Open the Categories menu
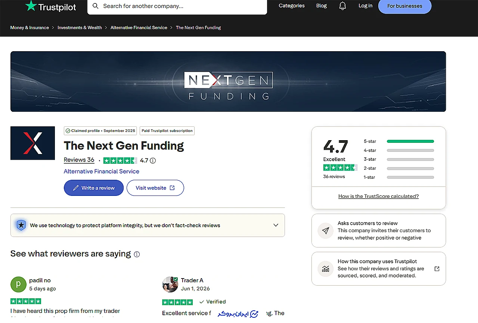Image resolution: width=478 pixels, height=323 pixels. point(292,6)
